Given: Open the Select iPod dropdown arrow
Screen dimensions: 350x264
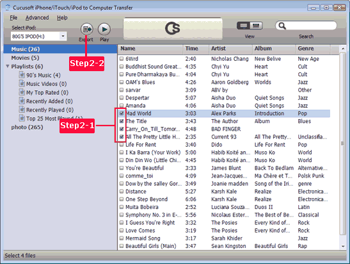Looking at the screenshot, I should pos(63,36).
